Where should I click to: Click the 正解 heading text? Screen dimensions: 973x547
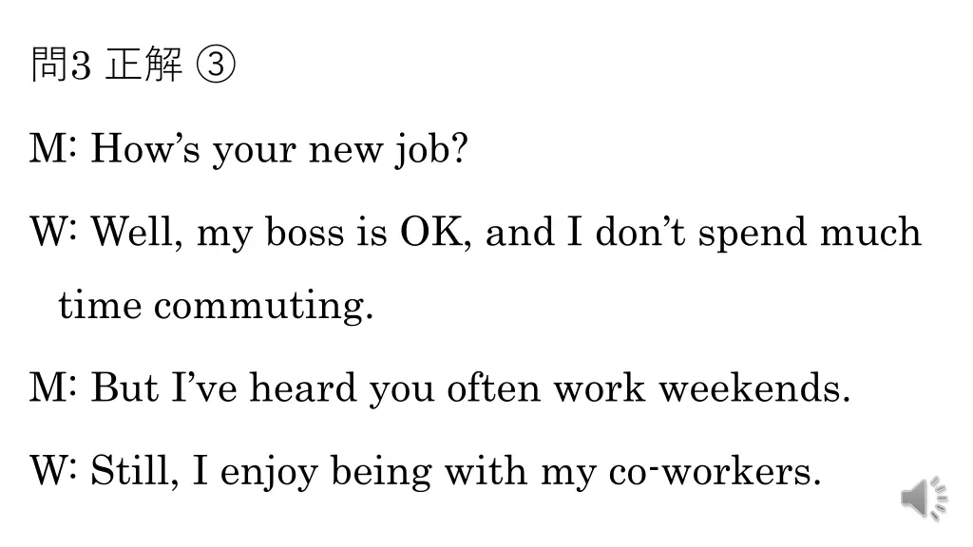pos(144,65)
